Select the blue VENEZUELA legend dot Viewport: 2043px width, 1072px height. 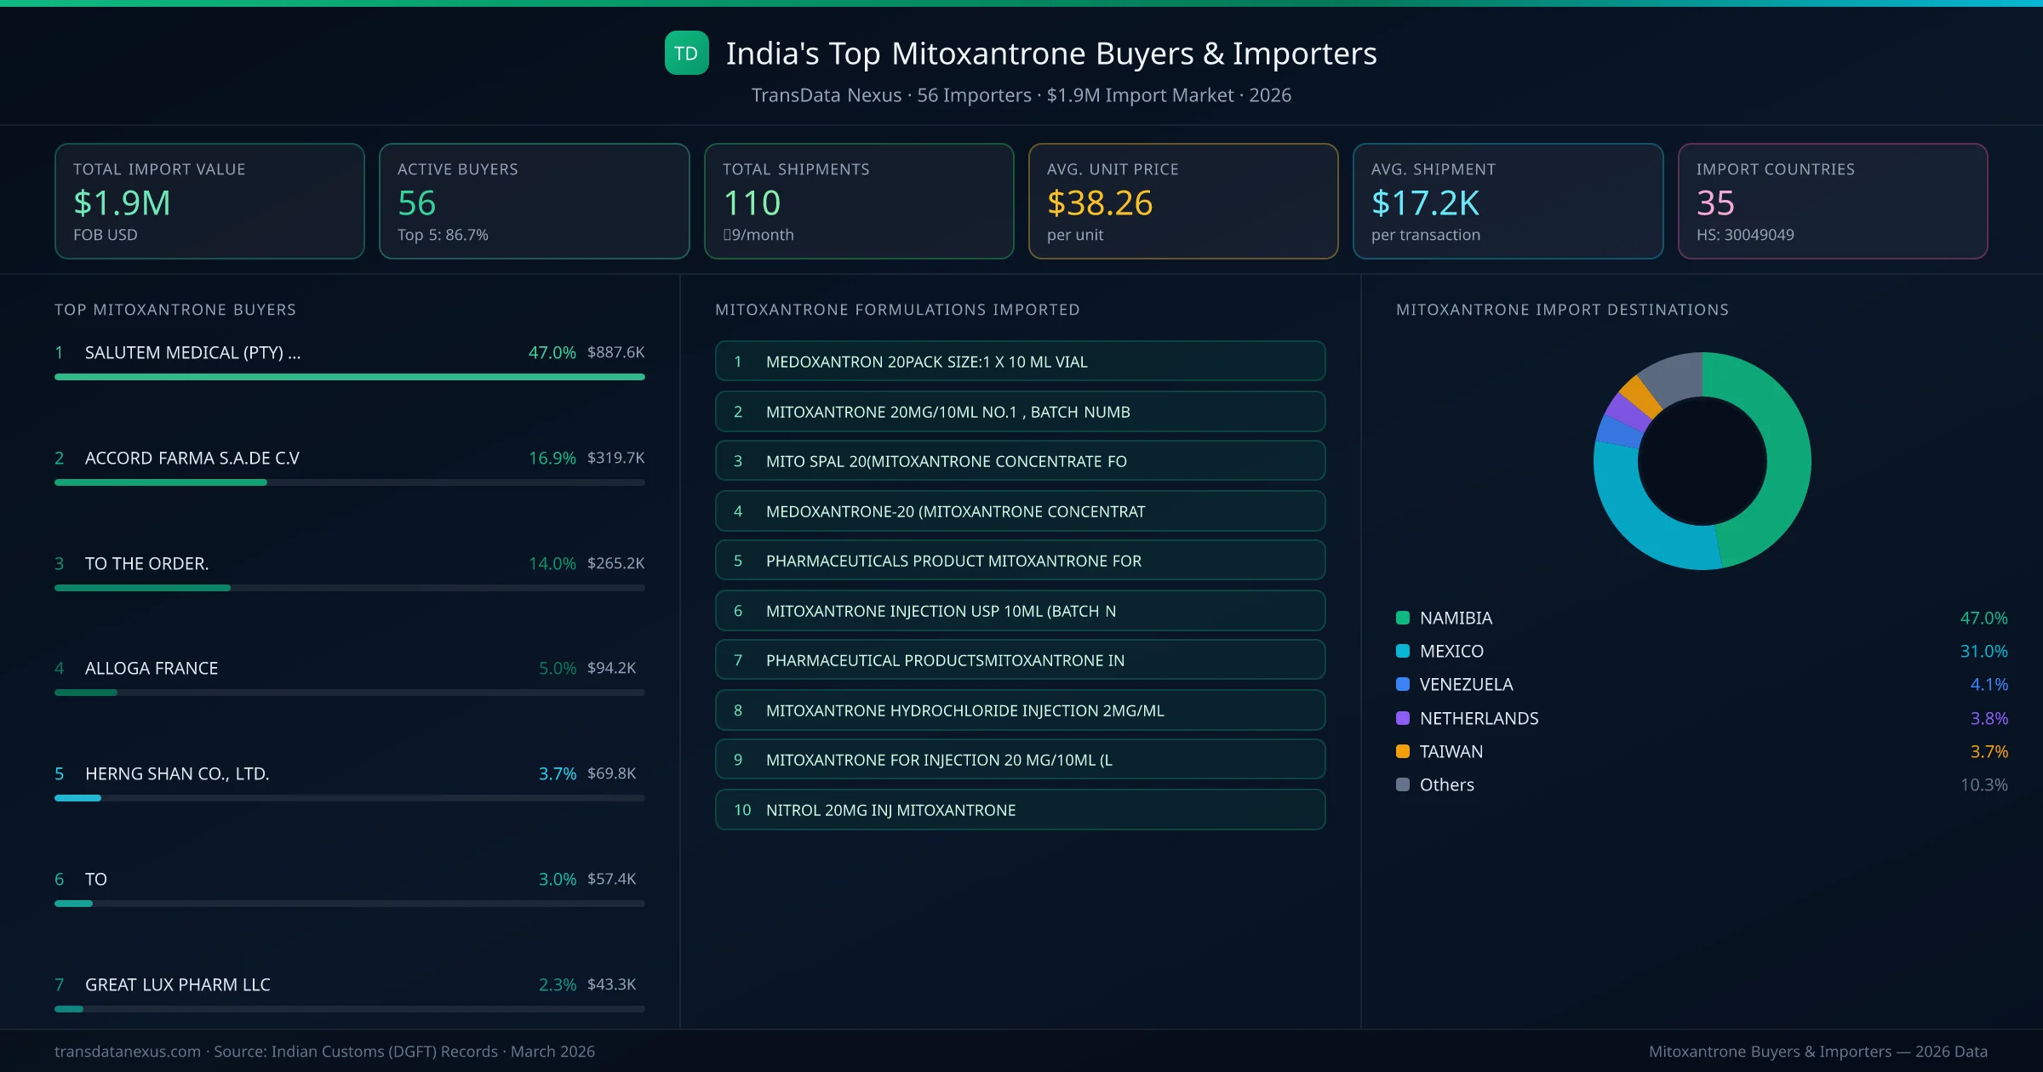[1402, 684]
